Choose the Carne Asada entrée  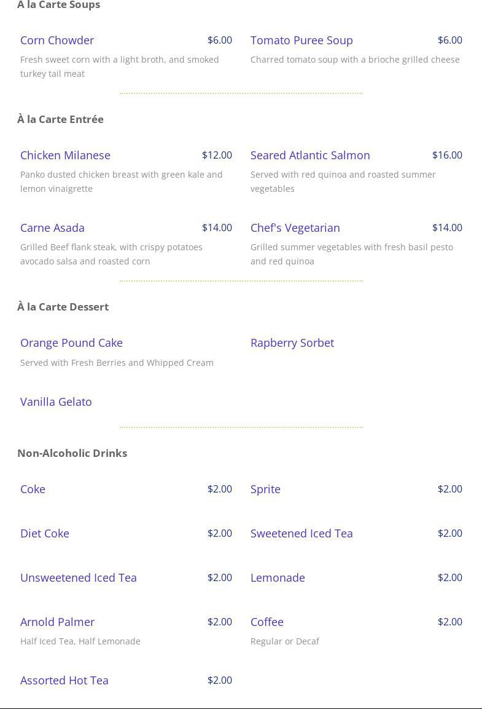(52, 228)
